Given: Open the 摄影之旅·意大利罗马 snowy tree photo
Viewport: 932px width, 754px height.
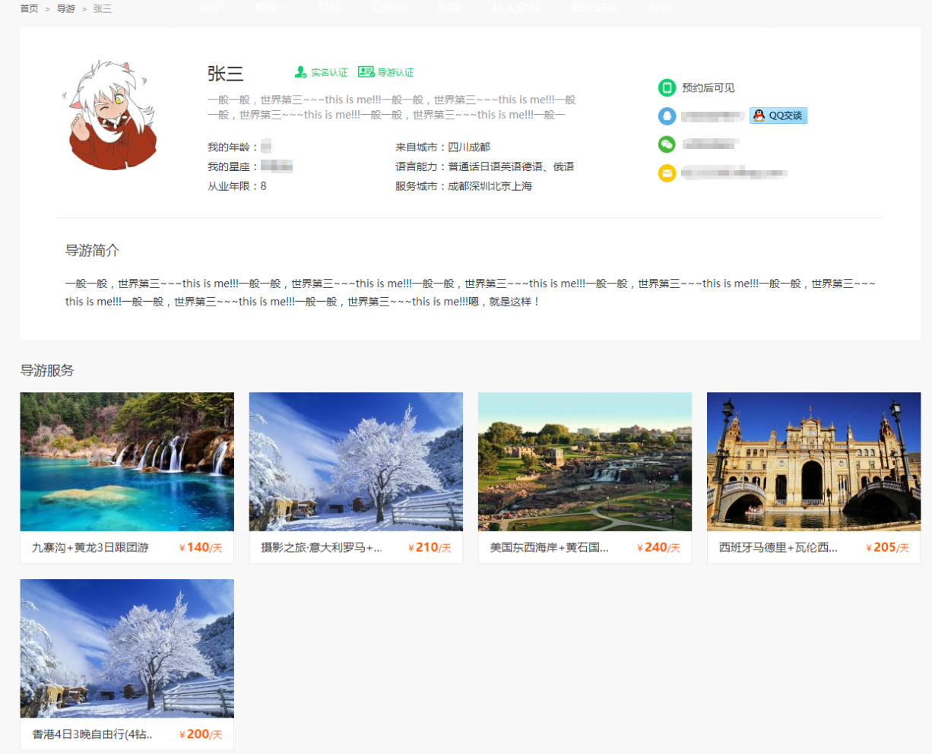Looking at the screenshot, I should [356, 461].
